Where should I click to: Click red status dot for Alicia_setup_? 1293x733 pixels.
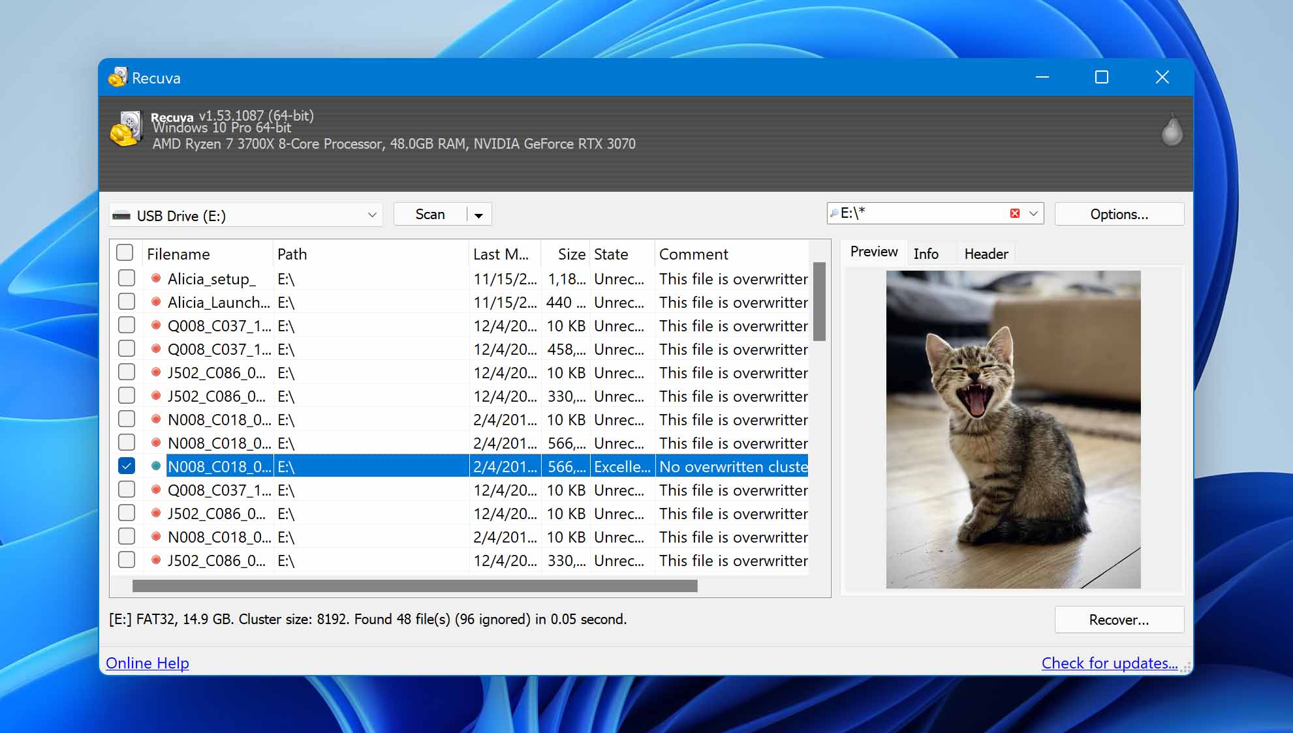[156, 278]
